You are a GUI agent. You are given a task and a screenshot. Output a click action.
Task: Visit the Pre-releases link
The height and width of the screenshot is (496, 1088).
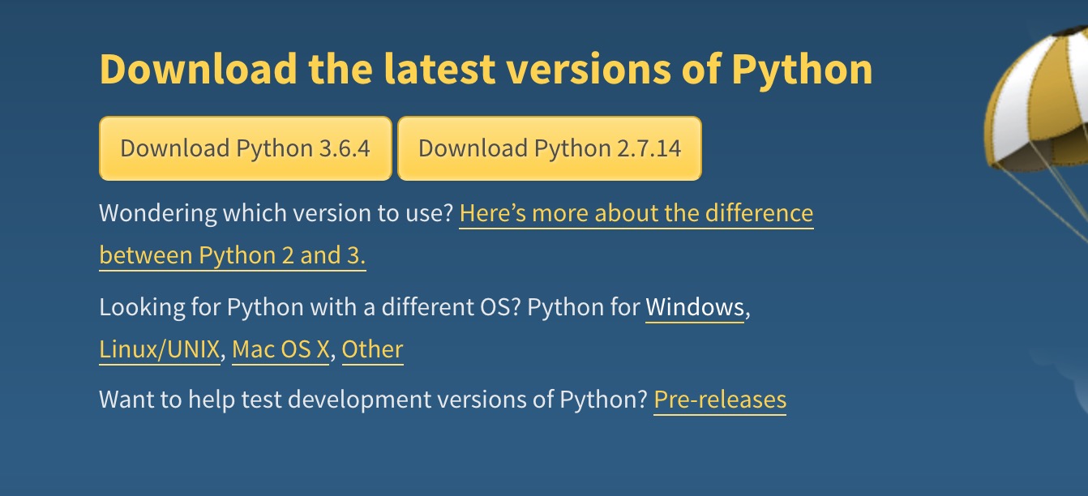[x=720, y=400]
